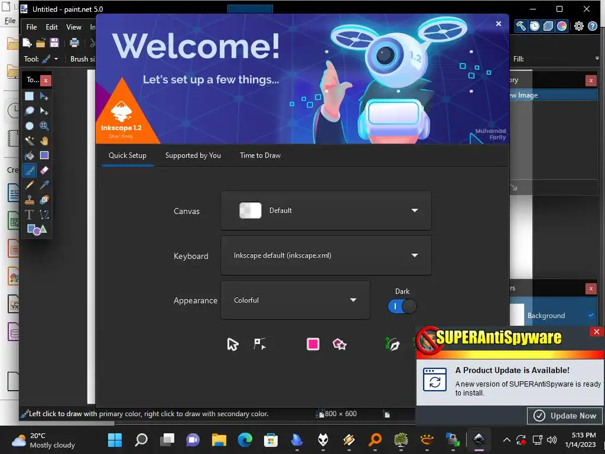
Task: Open Windows taskbar Search
Action: [141, 439]
